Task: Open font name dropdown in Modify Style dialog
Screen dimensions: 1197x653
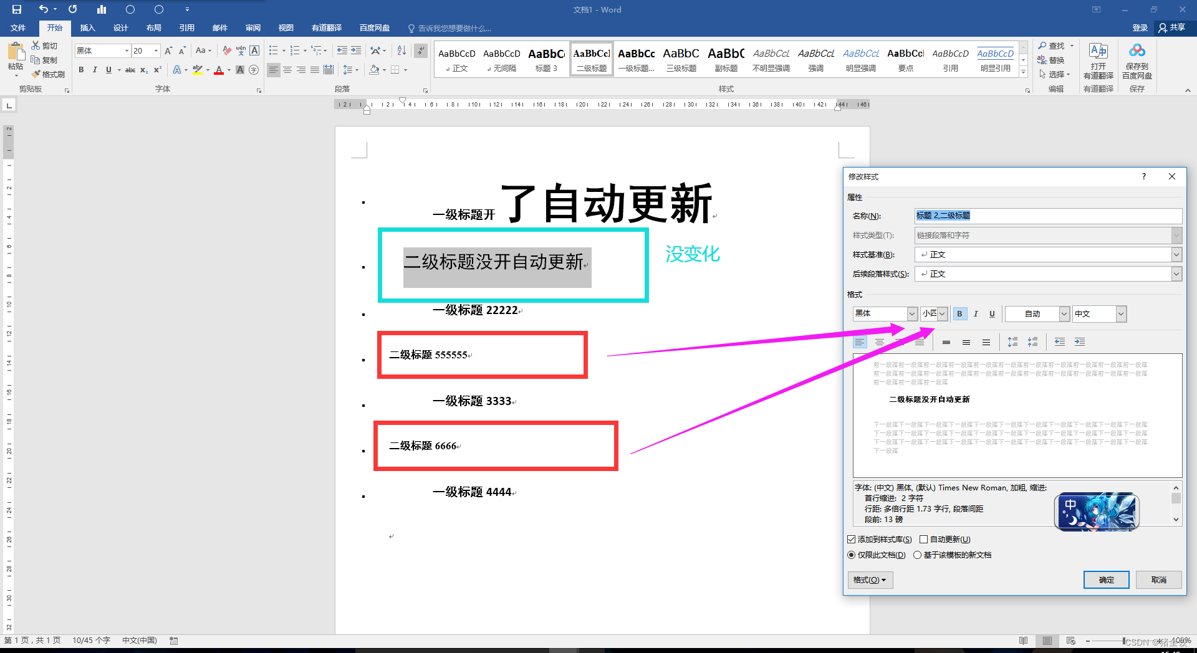Action: click(x=912, y=314)
